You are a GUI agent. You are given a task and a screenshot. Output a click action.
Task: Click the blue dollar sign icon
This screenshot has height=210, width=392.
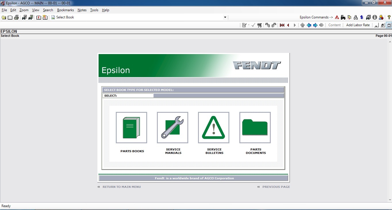(x=362, y=17)
